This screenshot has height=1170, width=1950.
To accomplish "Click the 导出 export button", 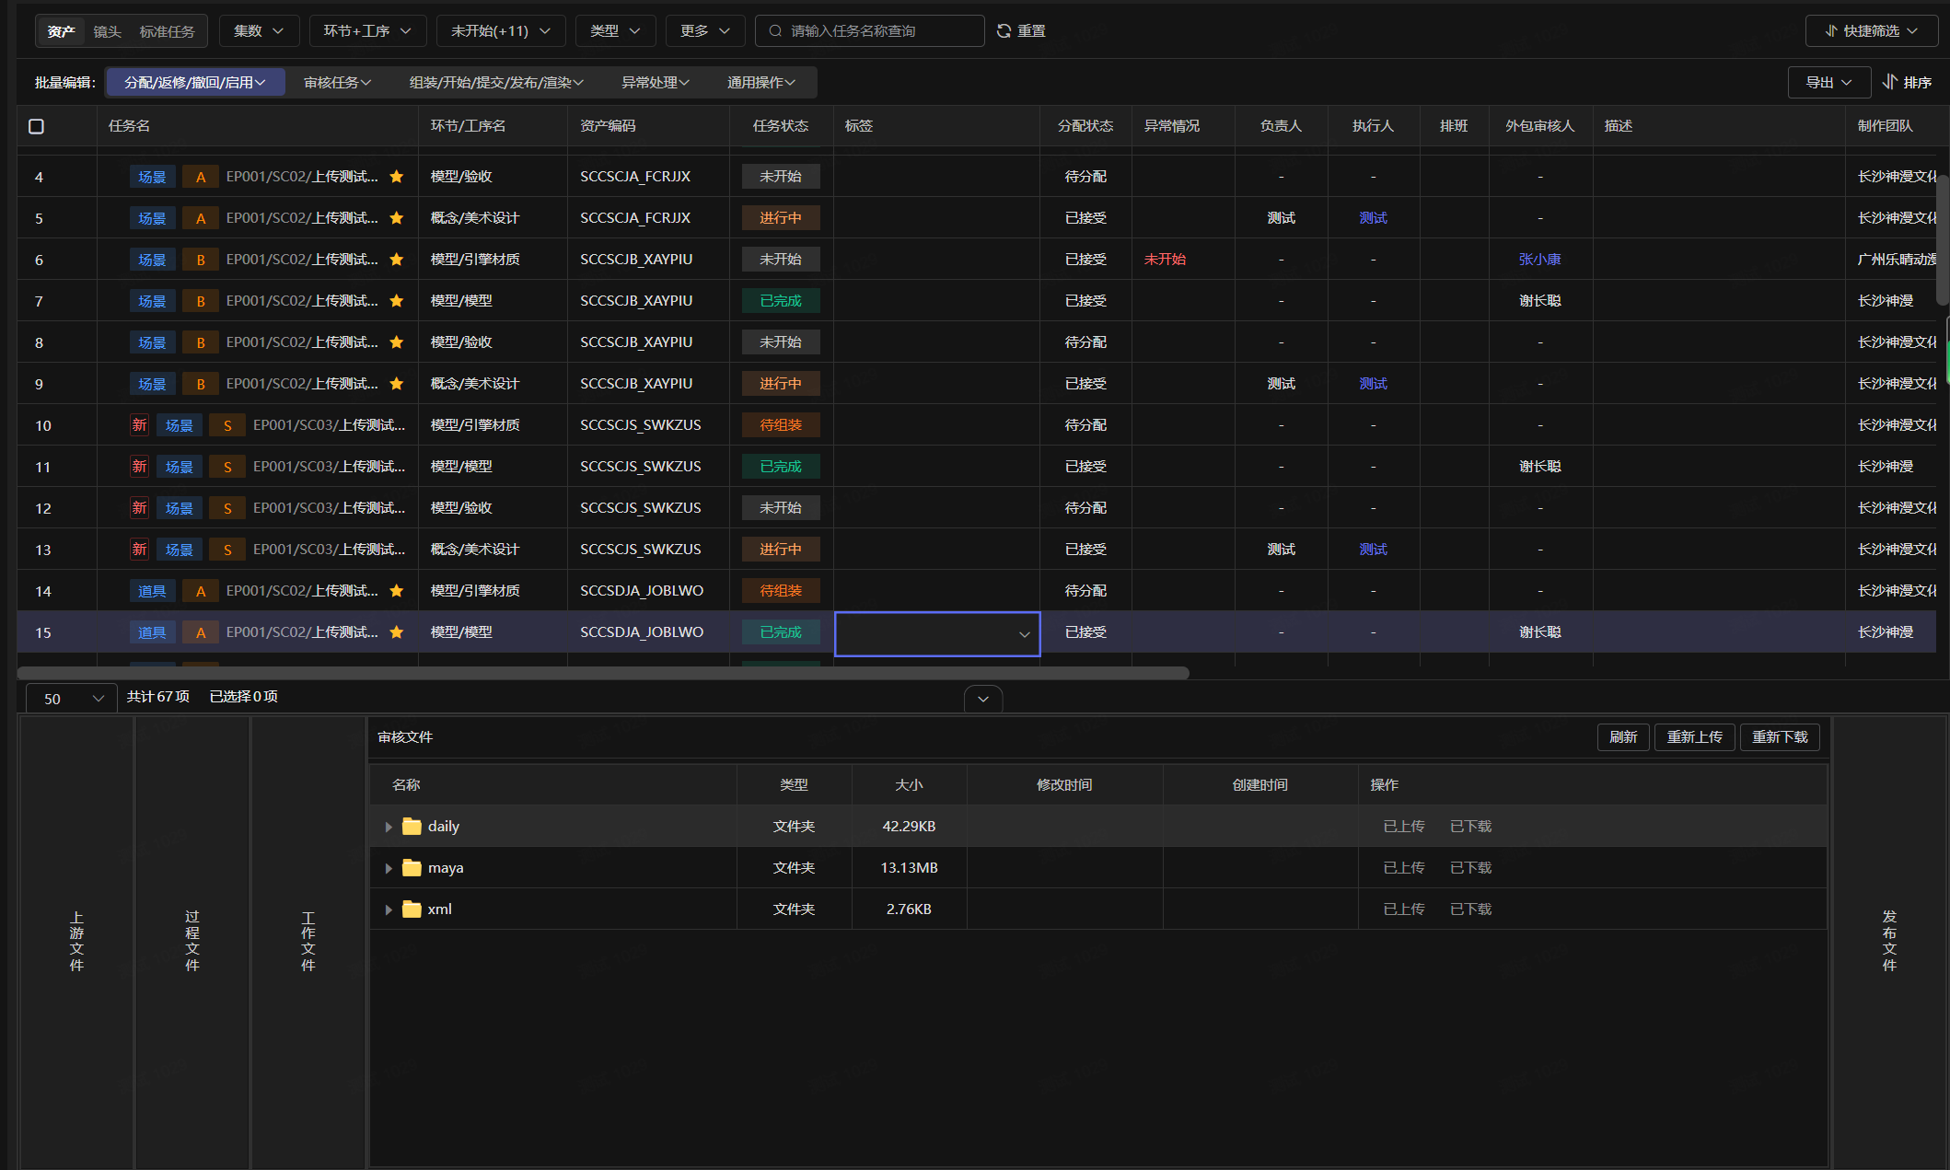I will (x=1828, y=82).
